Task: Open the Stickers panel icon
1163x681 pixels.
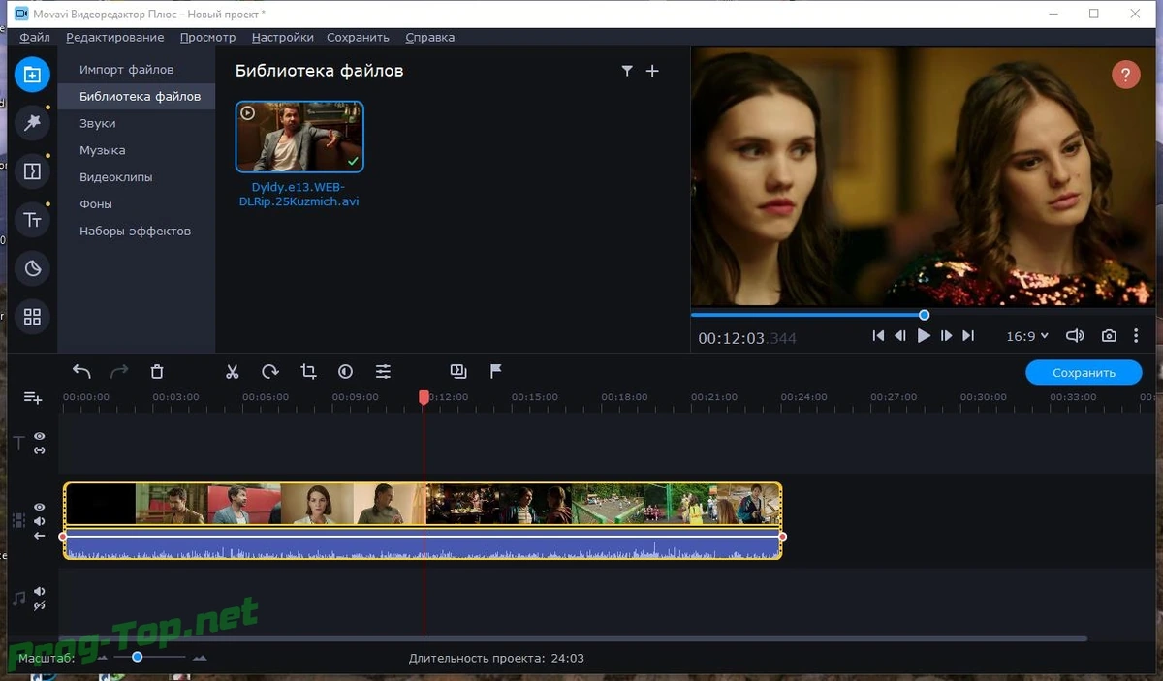Action: click(x=32, y=268)
